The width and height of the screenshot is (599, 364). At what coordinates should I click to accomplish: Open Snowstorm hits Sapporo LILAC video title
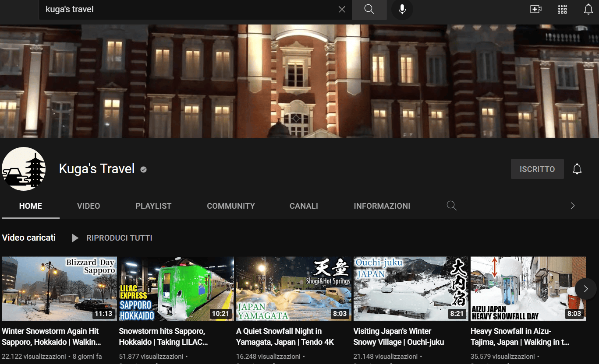point(163,336)
